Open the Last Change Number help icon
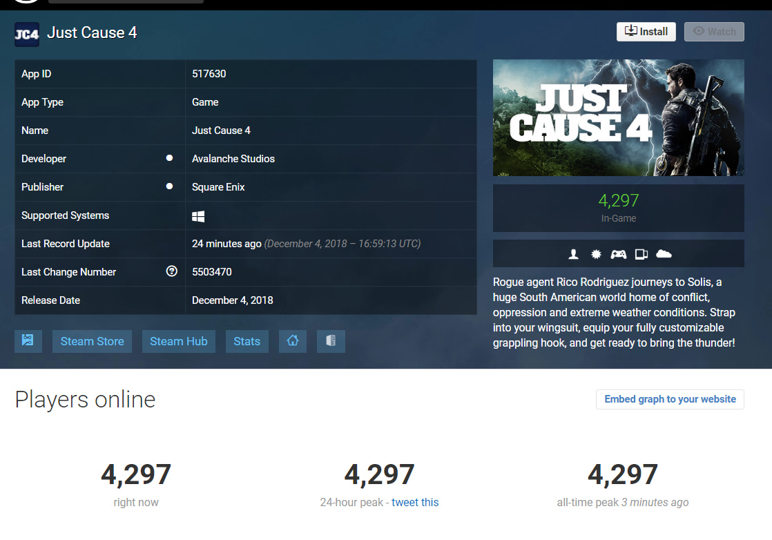This screenshot has width=772, height=540. point(171,271)
